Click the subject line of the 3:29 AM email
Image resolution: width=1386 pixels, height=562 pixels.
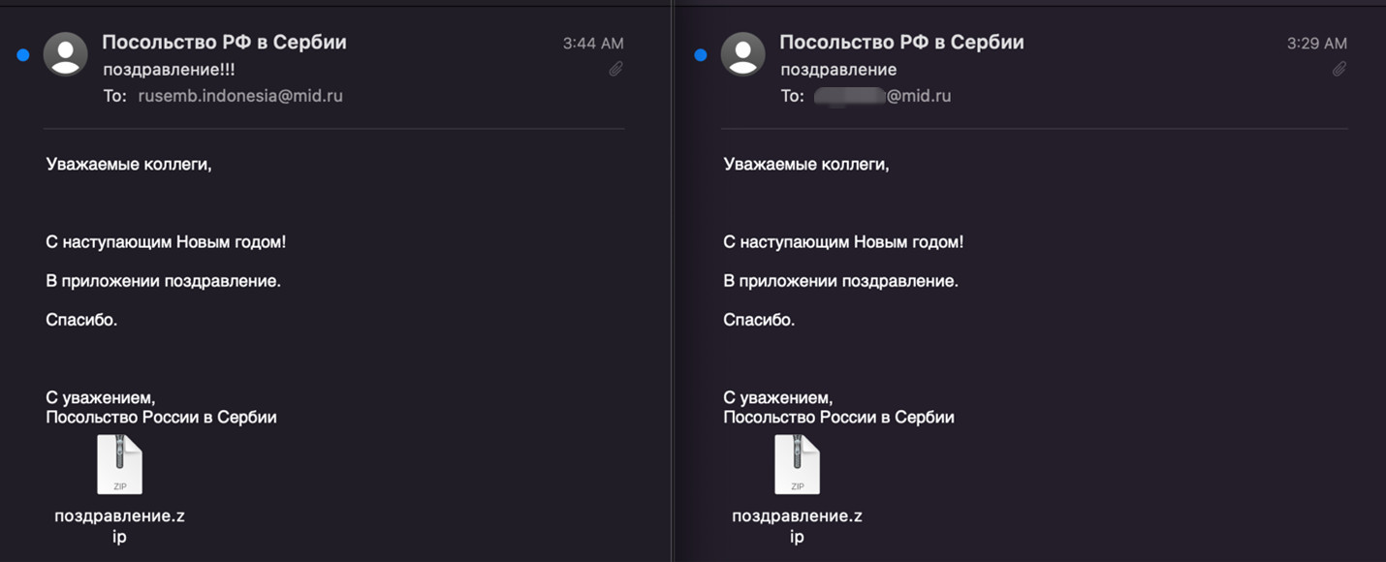[838, 70]
